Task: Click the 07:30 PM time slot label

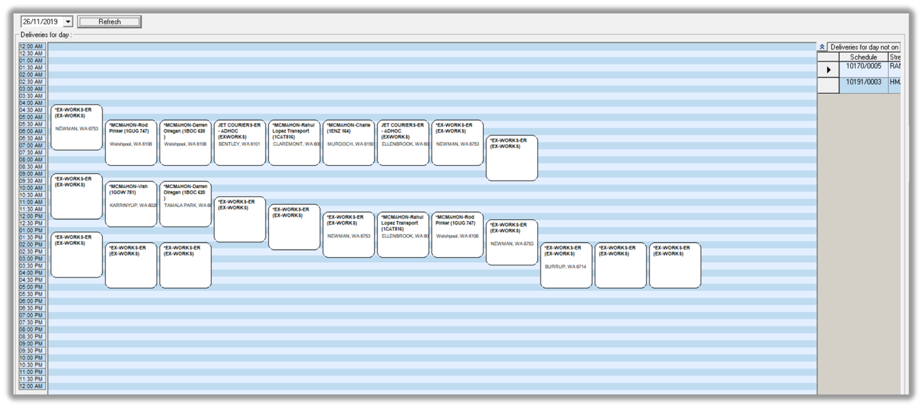Action: point(32,322)
